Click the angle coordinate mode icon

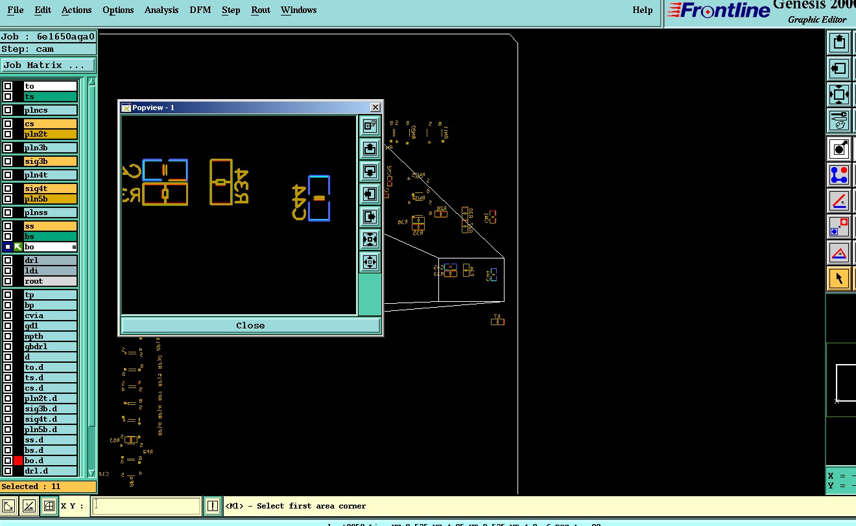coord(29,506)
